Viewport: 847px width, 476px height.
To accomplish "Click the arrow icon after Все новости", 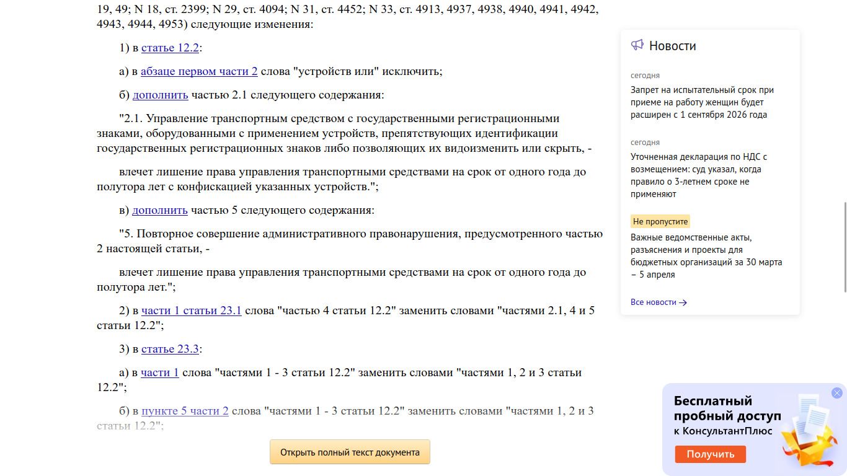I will click(x=683, y=302).
